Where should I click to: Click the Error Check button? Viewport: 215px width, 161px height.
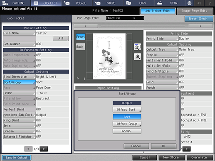(199, 19)
